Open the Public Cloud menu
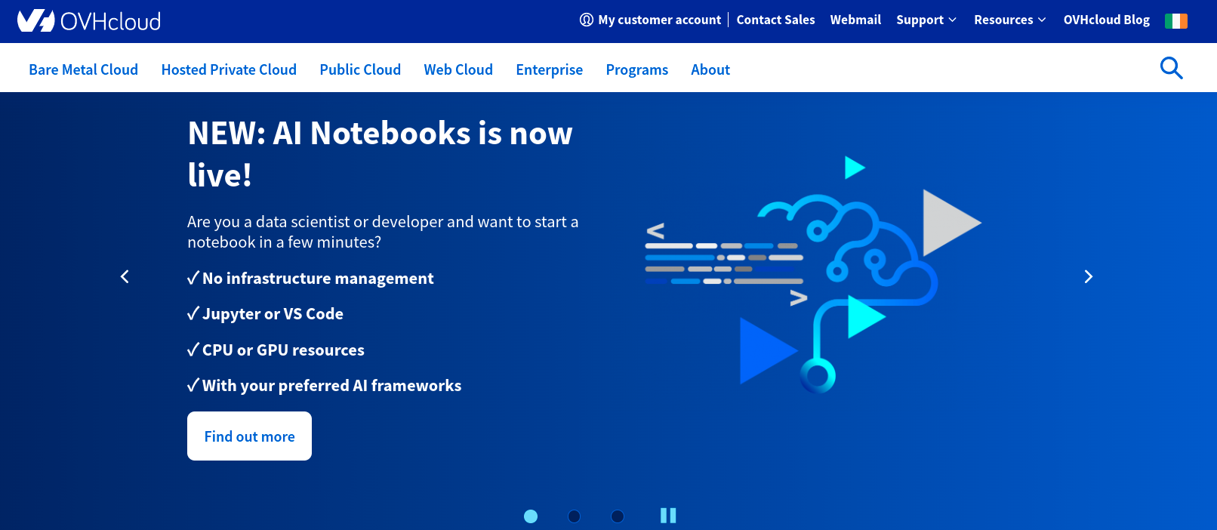The width and height of the screenshot is (1217, 530). click(360, 69)
